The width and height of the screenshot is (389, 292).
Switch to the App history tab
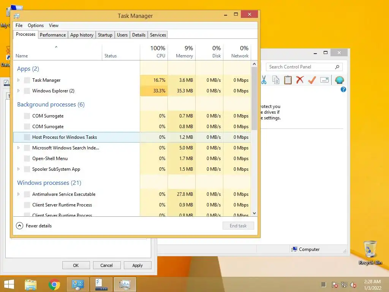82,35
